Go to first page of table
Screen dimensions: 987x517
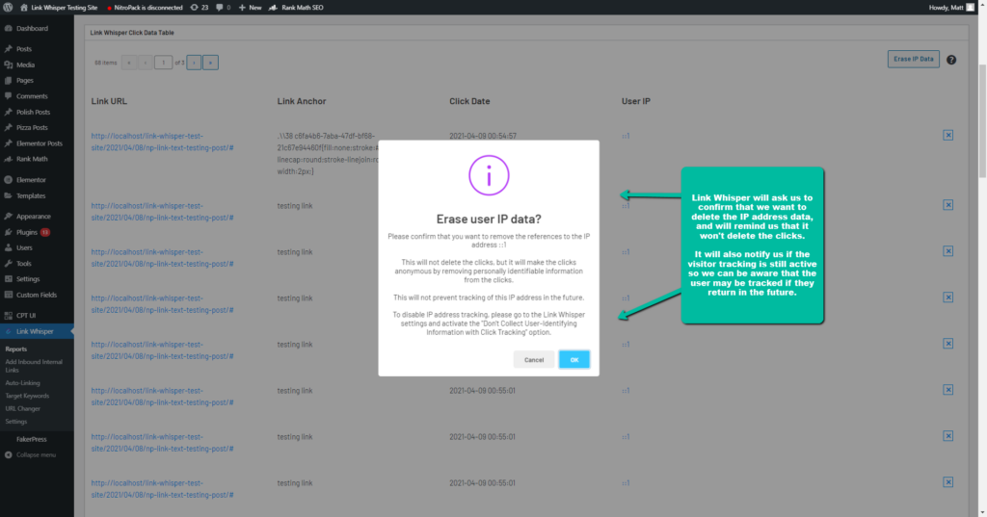pyautogui.click(x=129, y=63)
